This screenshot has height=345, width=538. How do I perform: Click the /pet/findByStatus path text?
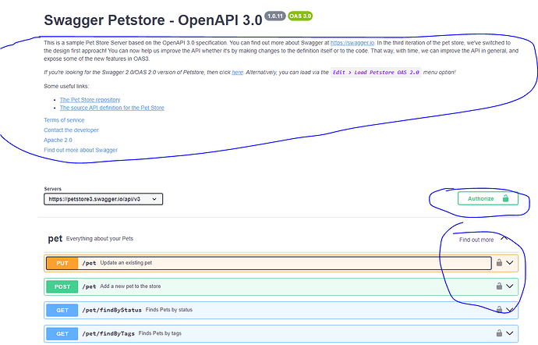111,310
